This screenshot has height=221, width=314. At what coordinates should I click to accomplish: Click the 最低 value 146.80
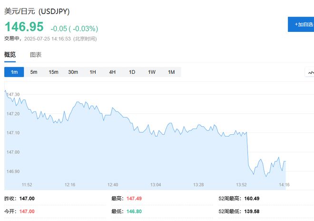[134, 211]
